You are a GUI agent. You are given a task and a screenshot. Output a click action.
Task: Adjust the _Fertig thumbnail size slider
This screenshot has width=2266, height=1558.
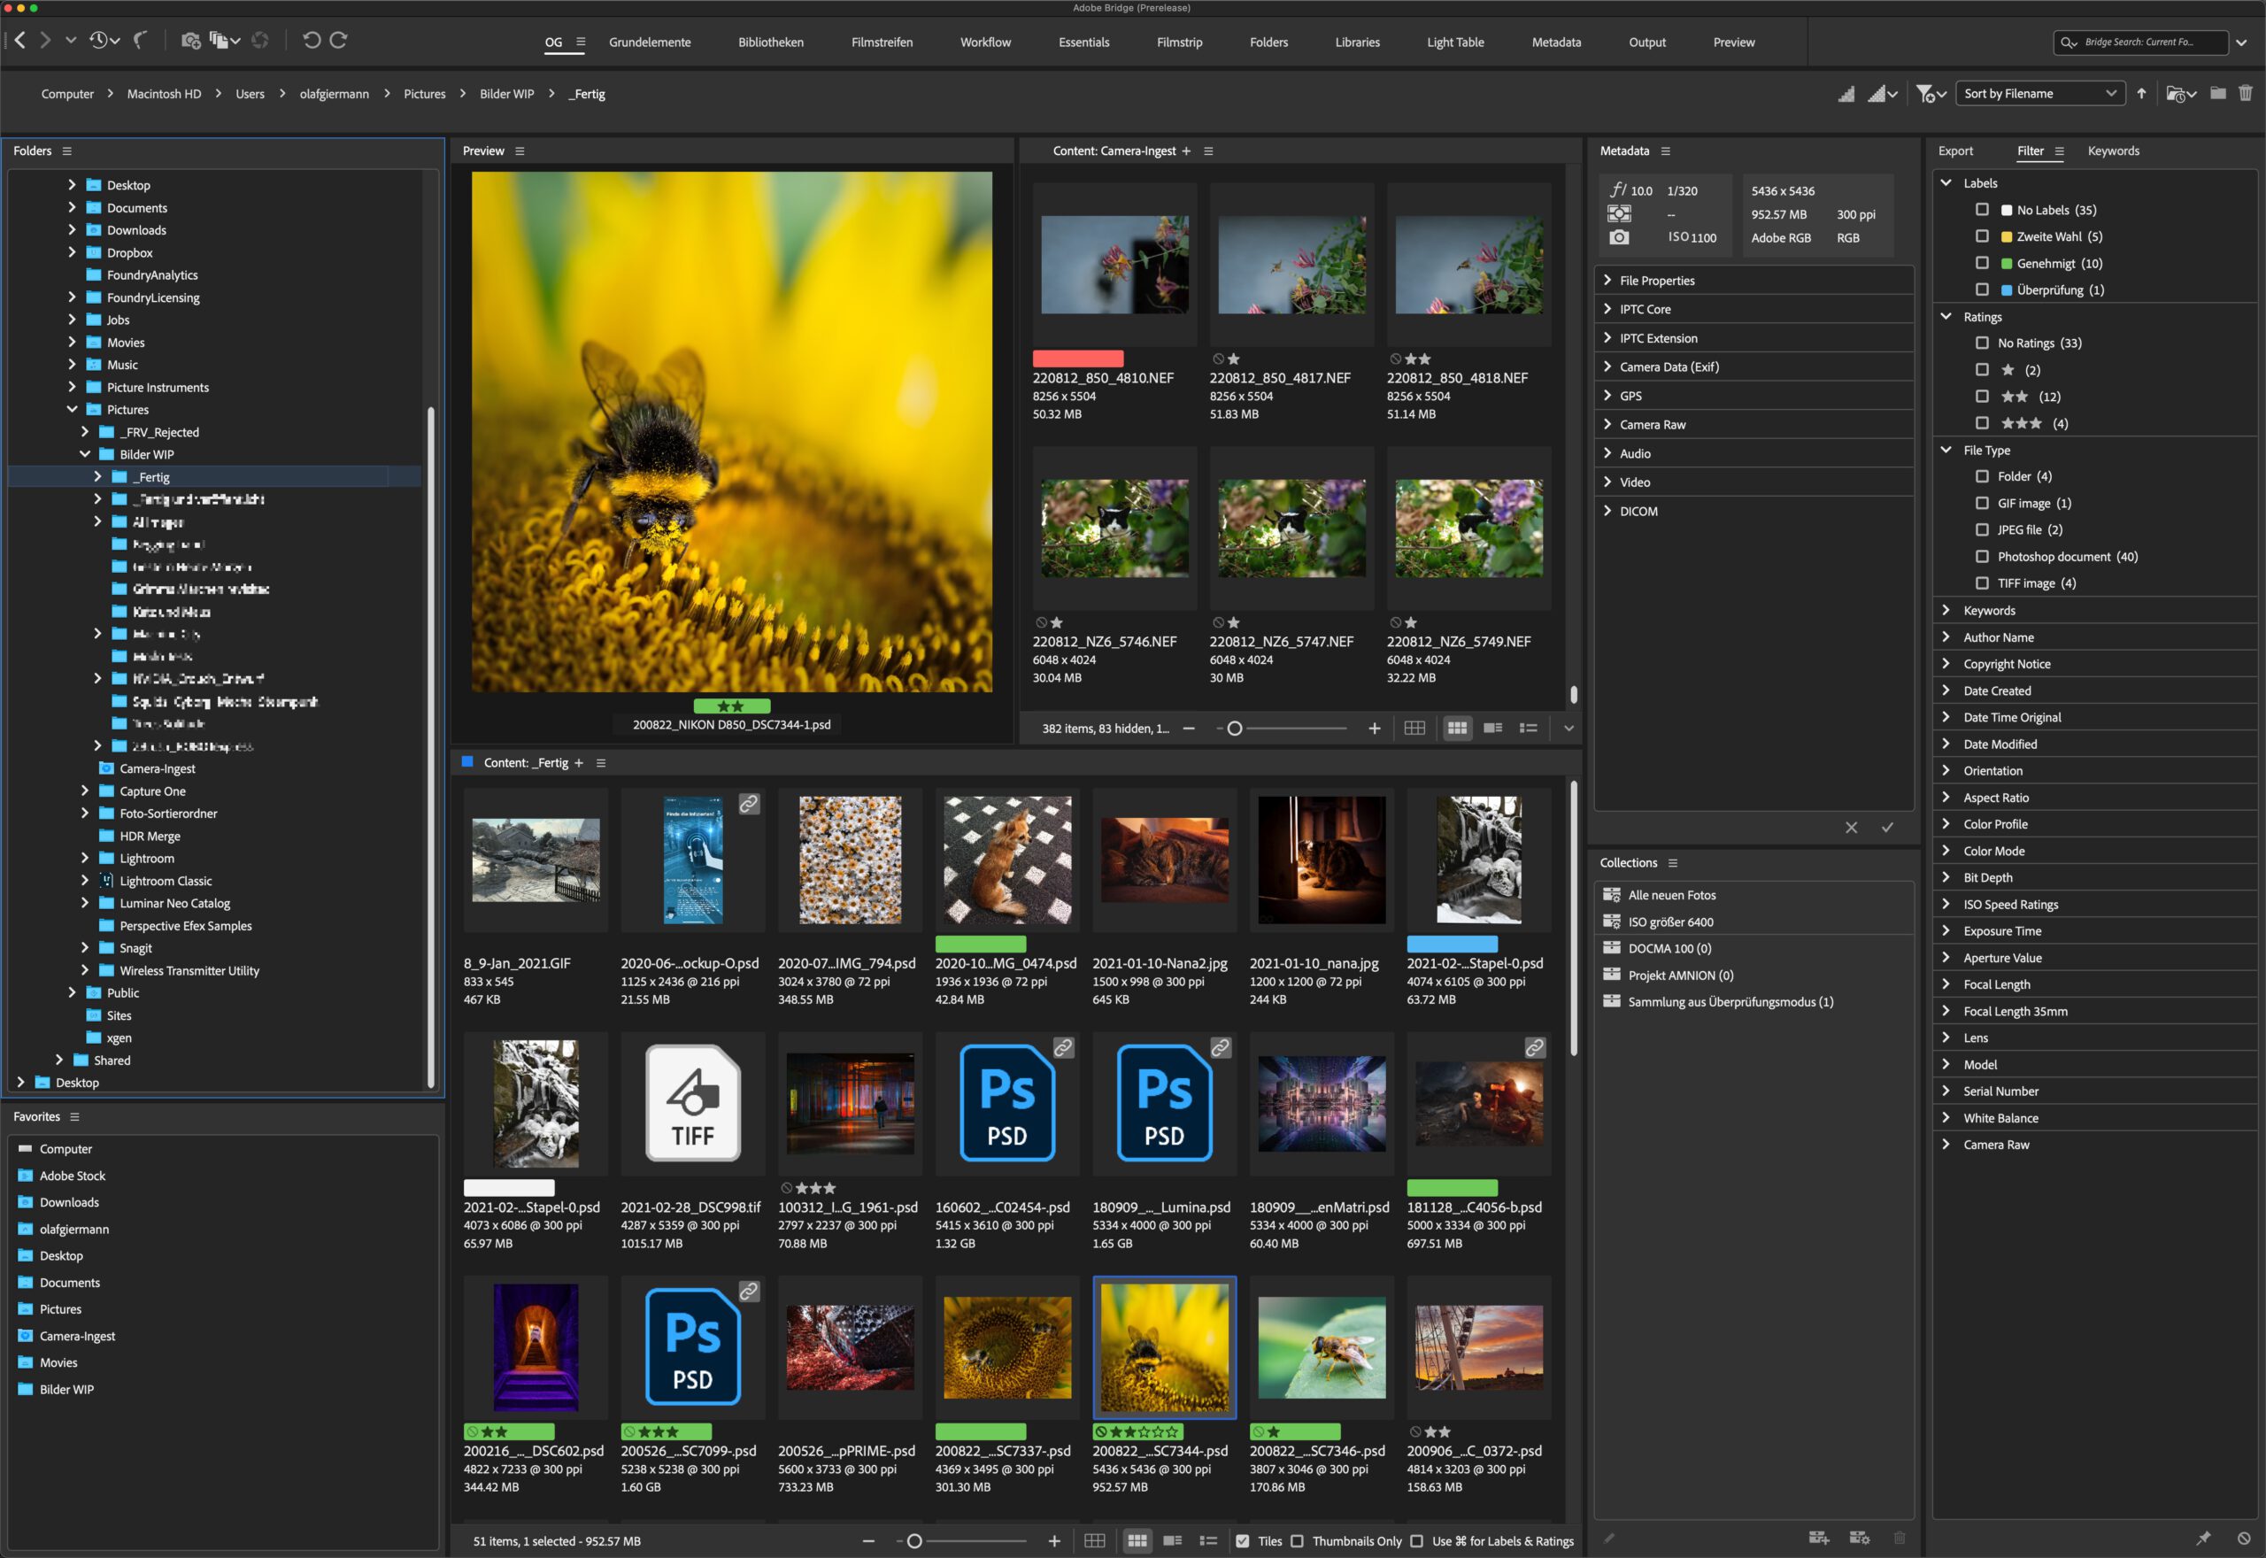coord(914,1541)
